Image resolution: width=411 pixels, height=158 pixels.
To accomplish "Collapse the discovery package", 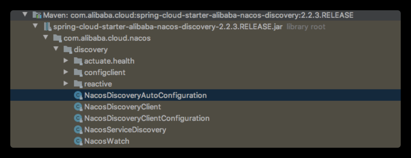I will (56, 50).
